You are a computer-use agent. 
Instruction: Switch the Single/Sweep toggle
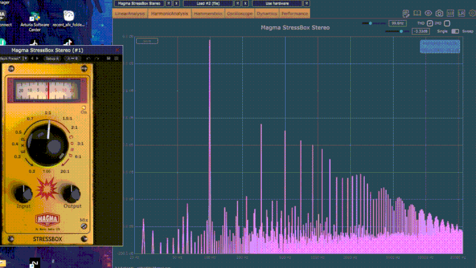[x=455, y=31]
